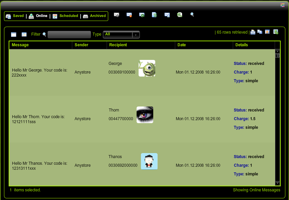Click phone number 003069100000

[x=122, y=72]
